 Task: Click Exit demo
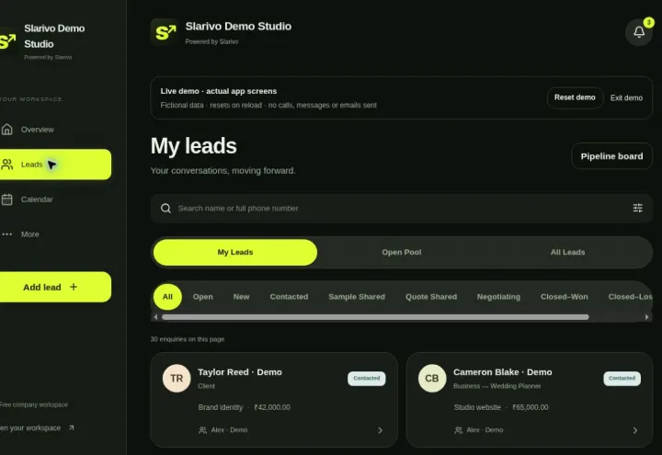pyautogui.click(x=626, y=98)
